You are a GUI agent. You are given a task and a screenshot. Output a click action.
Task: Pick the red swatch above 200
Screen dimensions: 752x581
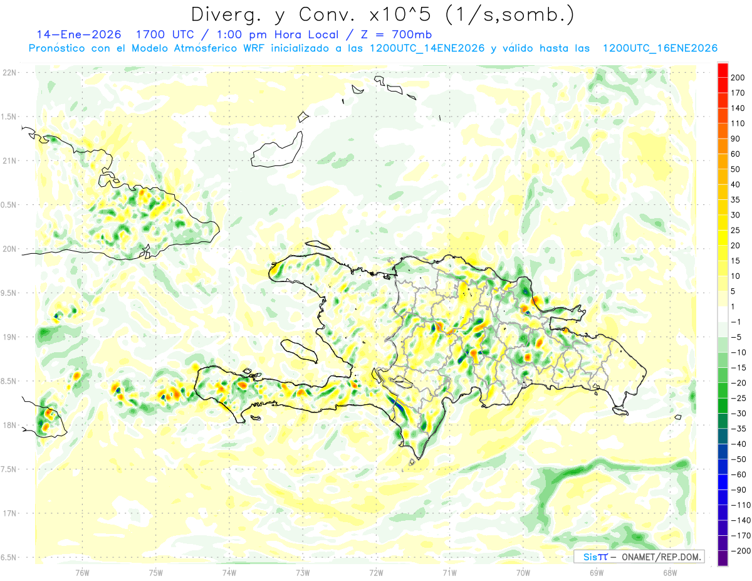(723, 70)
